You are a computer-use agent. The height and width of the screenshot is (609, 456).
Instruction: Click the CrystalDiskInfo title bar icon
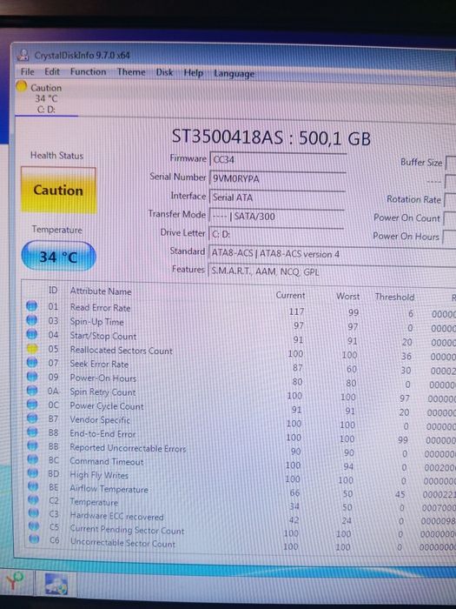point(23,55)
